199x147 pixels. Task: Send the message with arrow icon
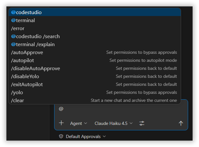(181, 123)
